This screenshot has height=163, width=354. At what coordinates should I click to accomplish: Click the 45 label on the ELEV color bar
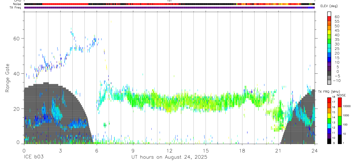(337, 30)
